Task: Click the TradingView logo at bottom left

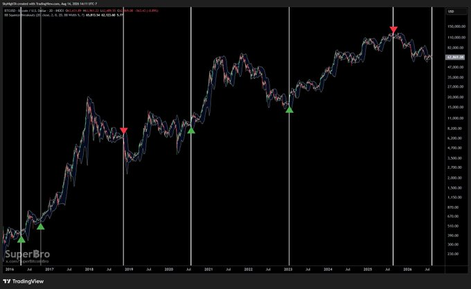Action: (23, 281)
